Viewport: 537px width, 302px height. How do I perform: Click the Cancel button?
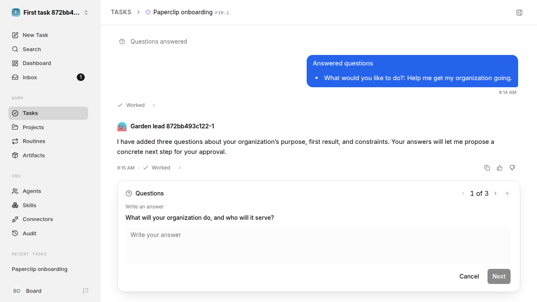tap(469, 276)
